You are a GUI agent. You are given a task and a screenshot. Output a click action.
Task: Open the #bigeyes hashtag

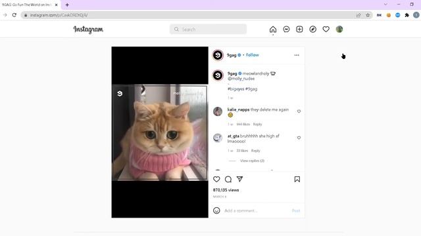(x=235, y=89)
